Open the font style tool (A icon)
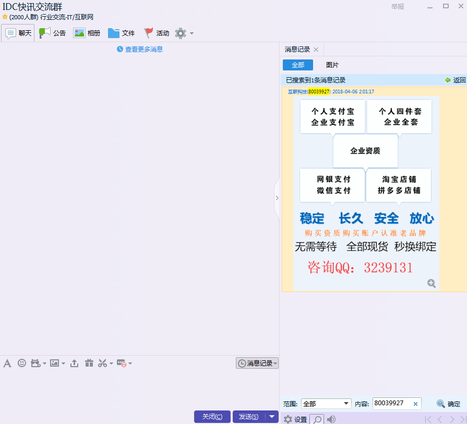The height and width of the screenshot is (424, 467). coord(7,363)
